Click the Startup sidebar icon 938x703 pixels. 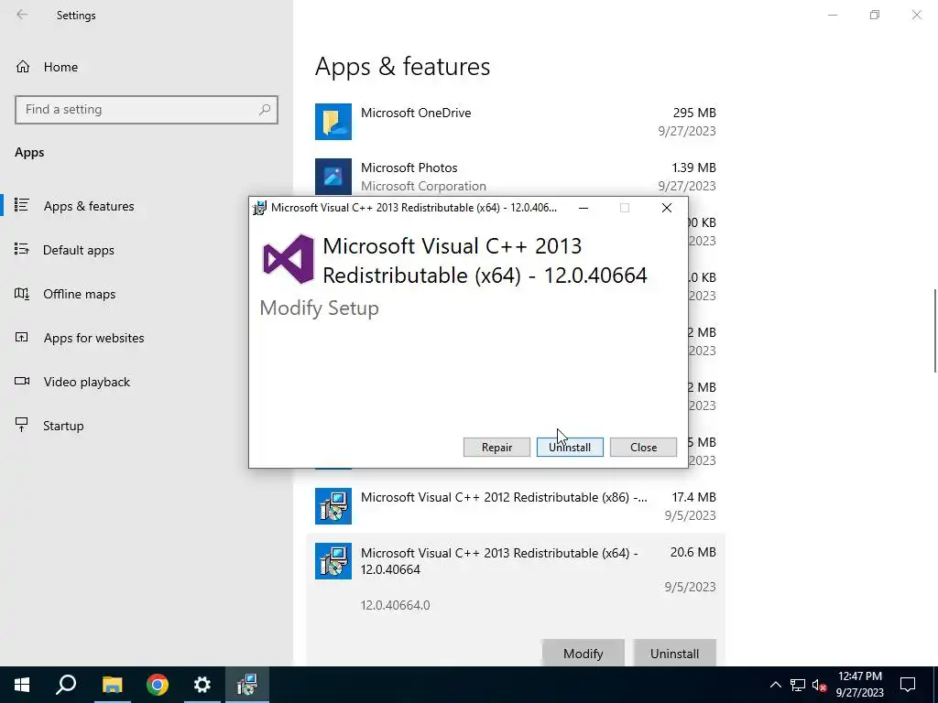pos(22,425)
